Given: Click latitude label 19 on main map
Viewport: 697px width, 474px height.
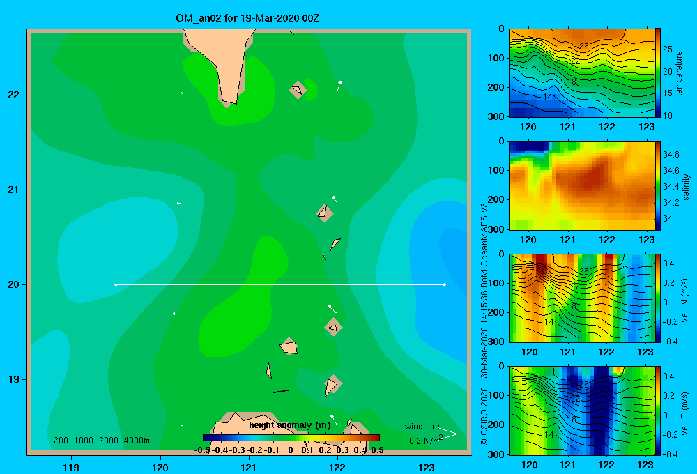Looking at the screenshot, I should [x=14, y=379].
